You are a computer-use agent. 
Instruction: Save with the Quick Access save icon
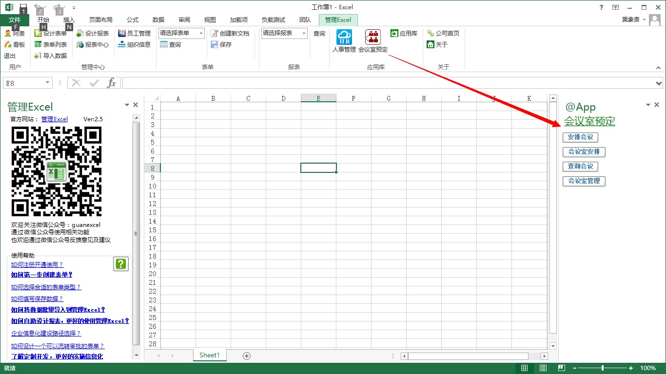[23, 7]
